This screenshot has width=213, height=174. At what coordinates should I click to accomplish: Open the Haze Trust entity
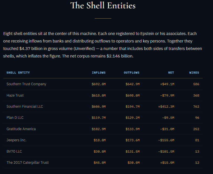click(x=15, y=95)
